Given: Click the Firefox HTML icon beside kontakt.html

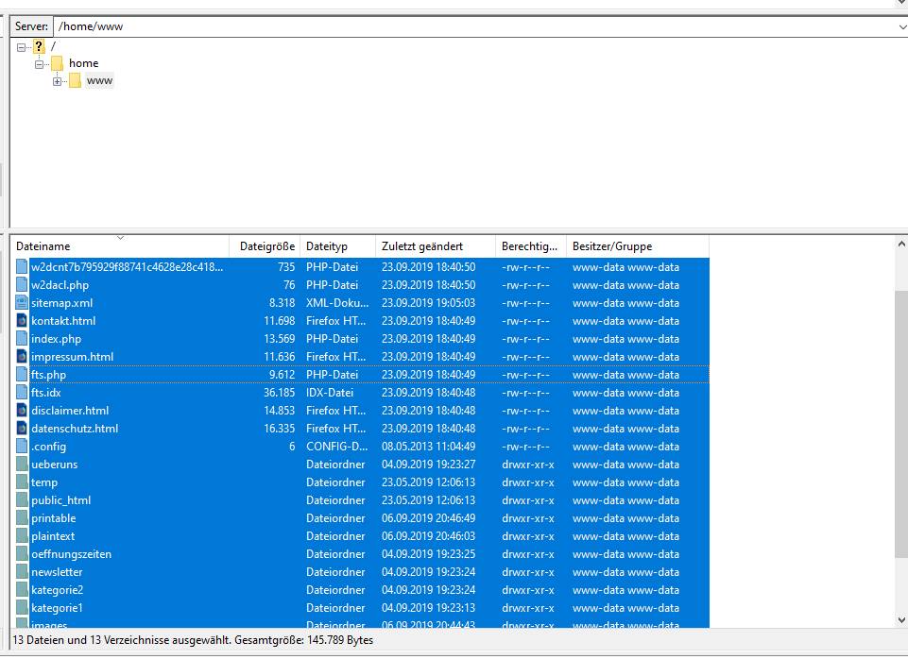Looking at the screenshot, I should 22,320.
